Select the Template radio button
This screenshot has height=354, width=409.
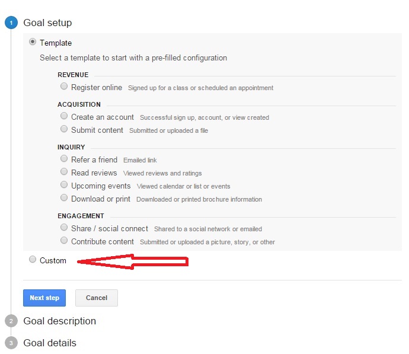click(x=33, y=42)
